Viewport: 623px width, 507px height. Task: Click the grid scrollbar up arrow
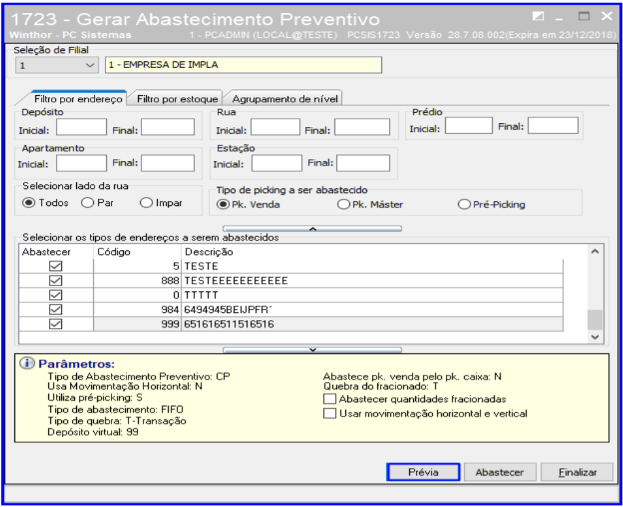[x=595, y=252]
